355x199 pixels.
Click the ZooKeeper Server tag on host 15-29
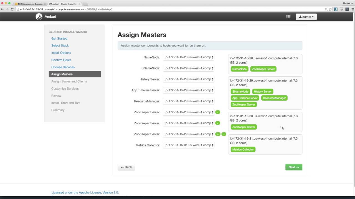click(x=244, y=105)
